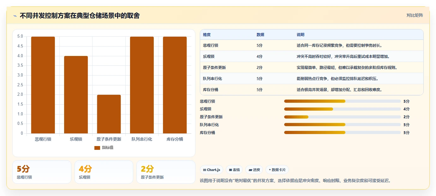The image size is (436, 196).
Task: Click the 2.5 y-axis label
Action: [x=20, y=85]
